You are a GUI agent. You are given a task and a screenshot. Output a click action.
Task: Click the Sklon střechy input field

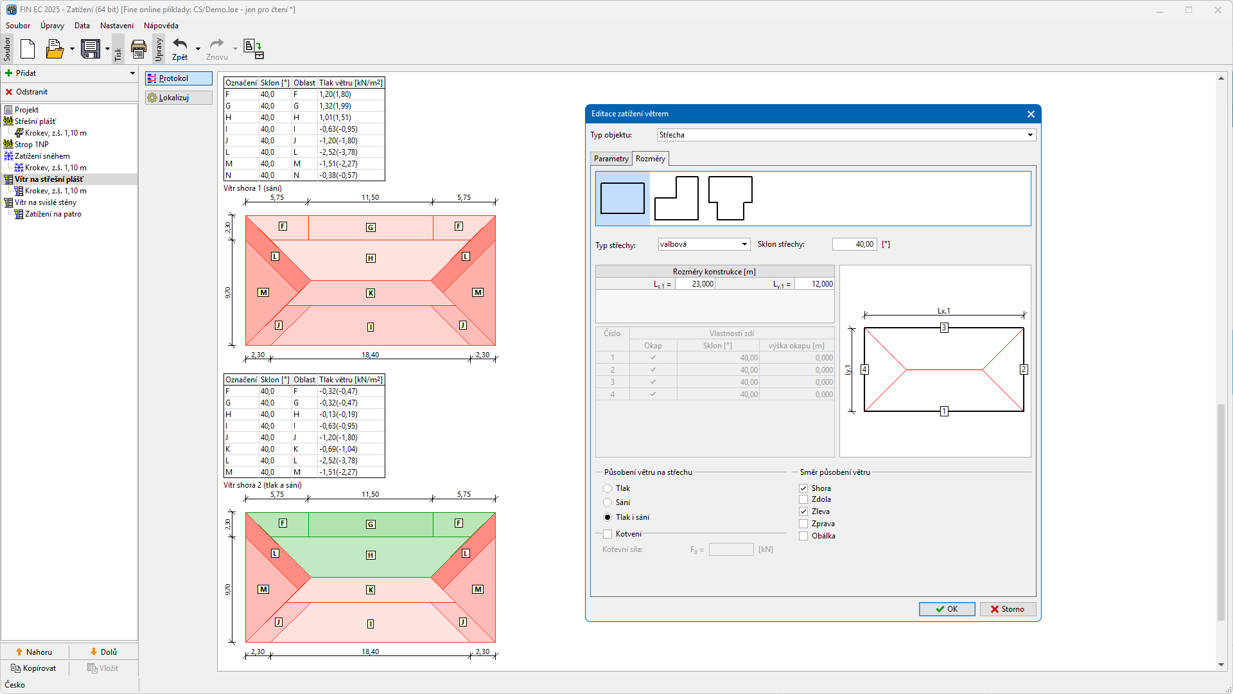pos(854,244)
